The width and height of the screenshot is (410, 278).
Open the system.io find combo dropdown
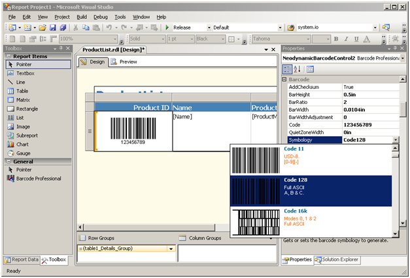pyautogui.click(x=375, y=27)
